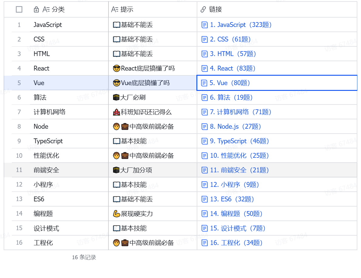Open the 1. JavaScript（323题）link
The width and height of the screenshot is (361, 278).
(241, 25)
